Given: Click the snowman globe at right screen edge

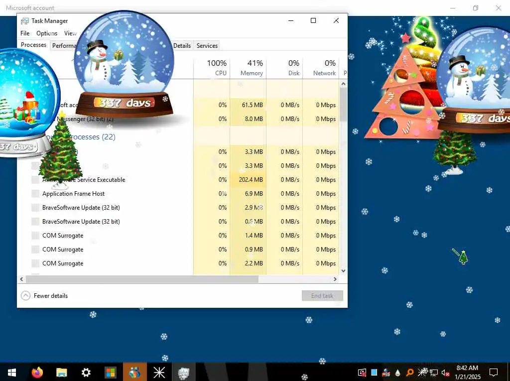Looking at the screenshot, I should 473,80.
